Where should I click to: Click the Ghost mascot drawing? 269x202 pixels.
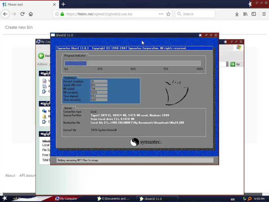click(176, 93)
